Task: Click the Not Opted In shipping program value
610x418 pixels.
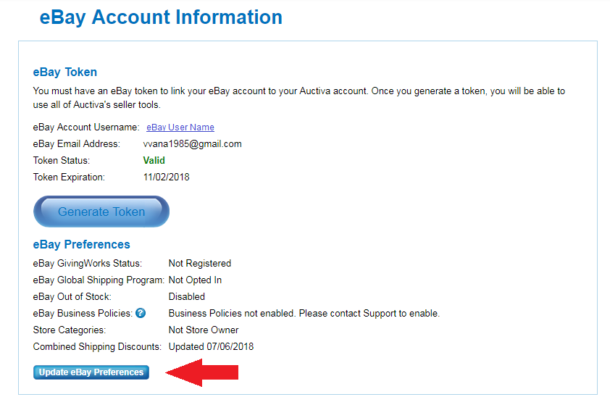Action: pos(195,280)
